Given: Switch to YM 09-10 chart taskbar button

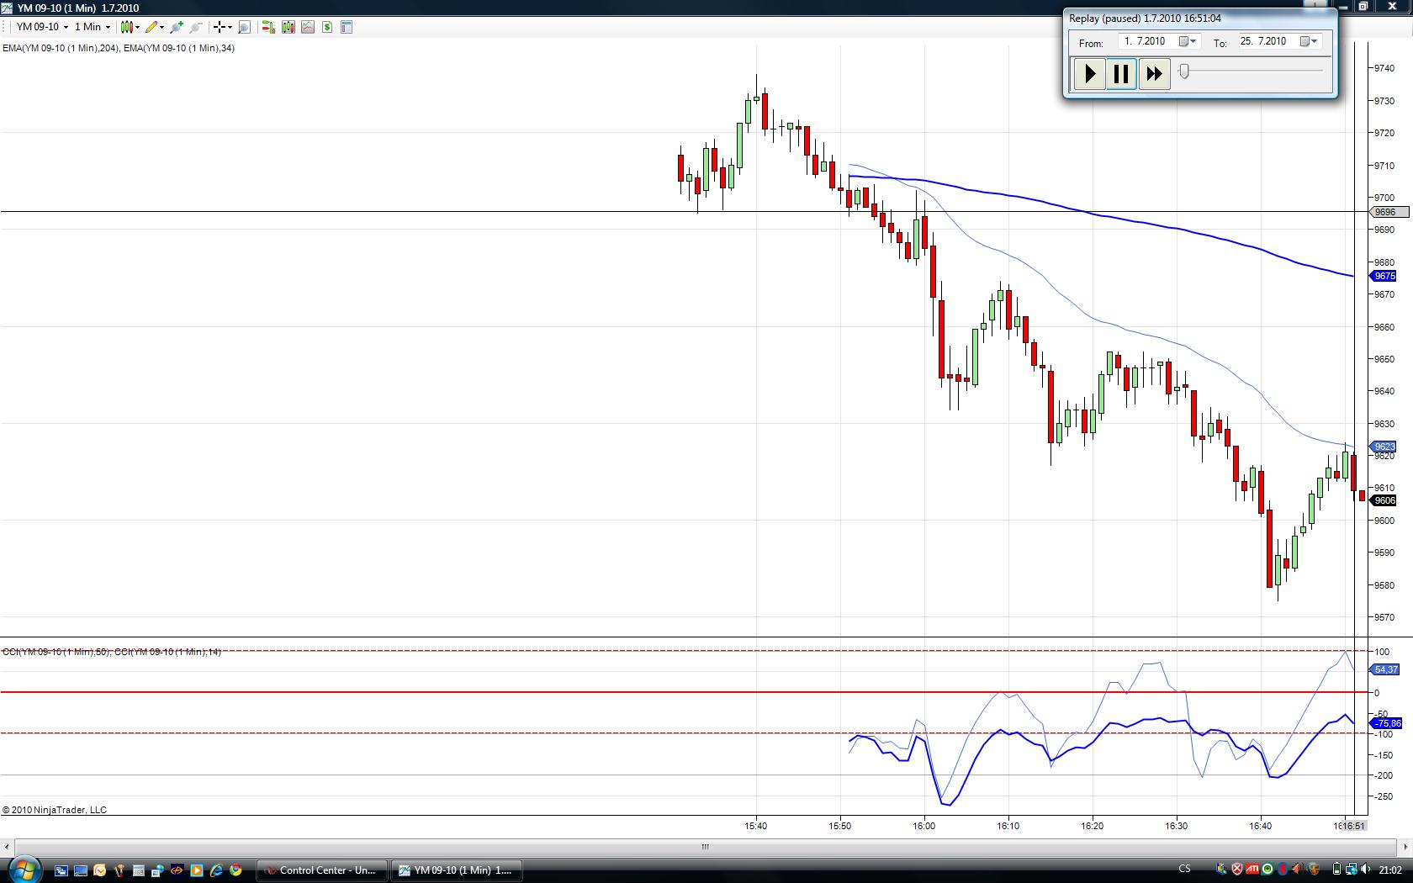Looking at the screenshot, I should [x=457, y=870].
